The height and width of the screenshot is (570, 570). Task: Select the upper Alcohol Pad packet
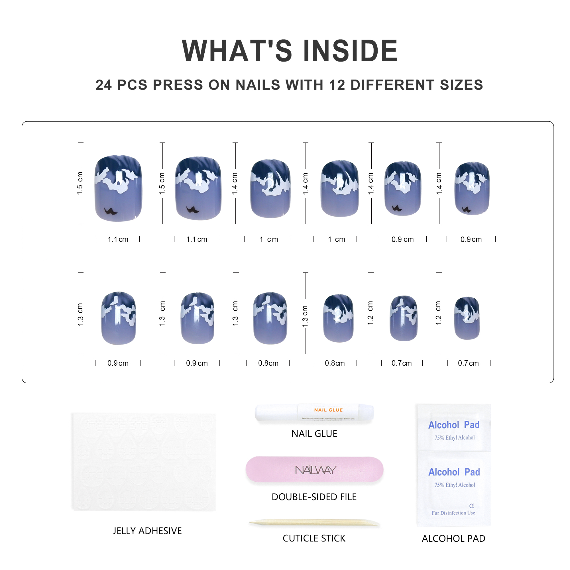click(454, 428)
